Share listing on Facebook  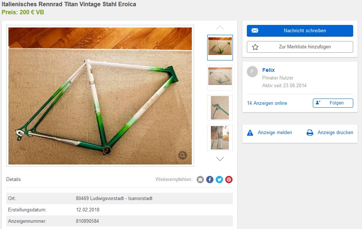tap(210, 180)
